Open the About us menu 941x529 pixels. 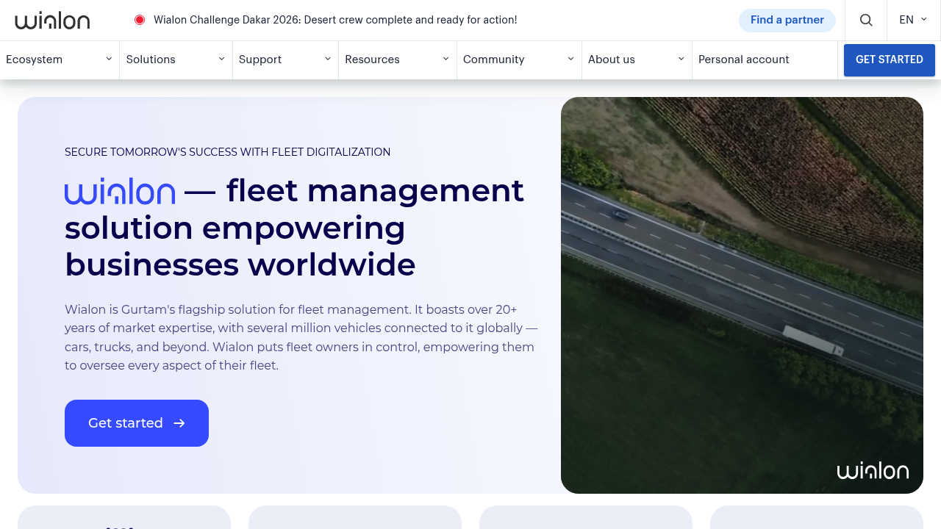coord(612,60)
